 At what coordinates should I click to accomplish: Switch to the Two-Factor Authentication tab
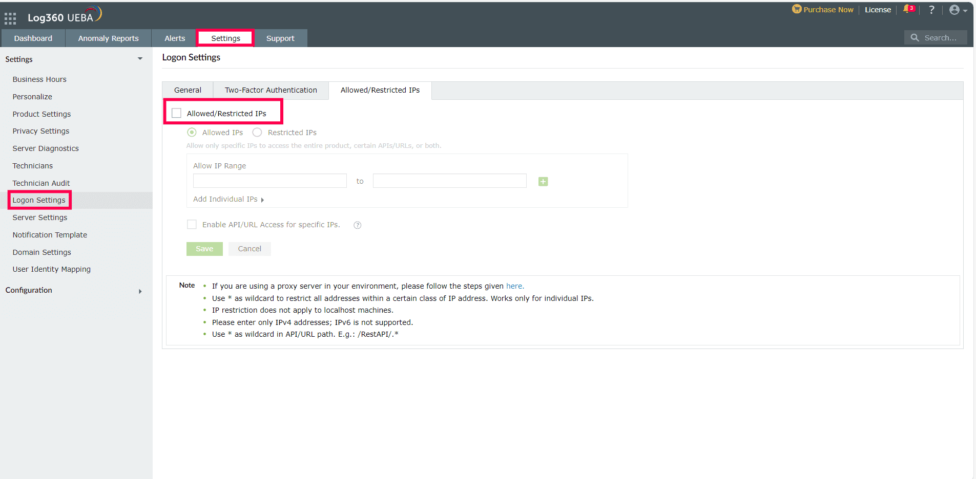click(271, 90)
